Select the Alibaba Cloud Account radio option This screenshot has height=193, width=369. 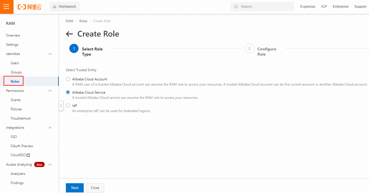coord(68,79)
